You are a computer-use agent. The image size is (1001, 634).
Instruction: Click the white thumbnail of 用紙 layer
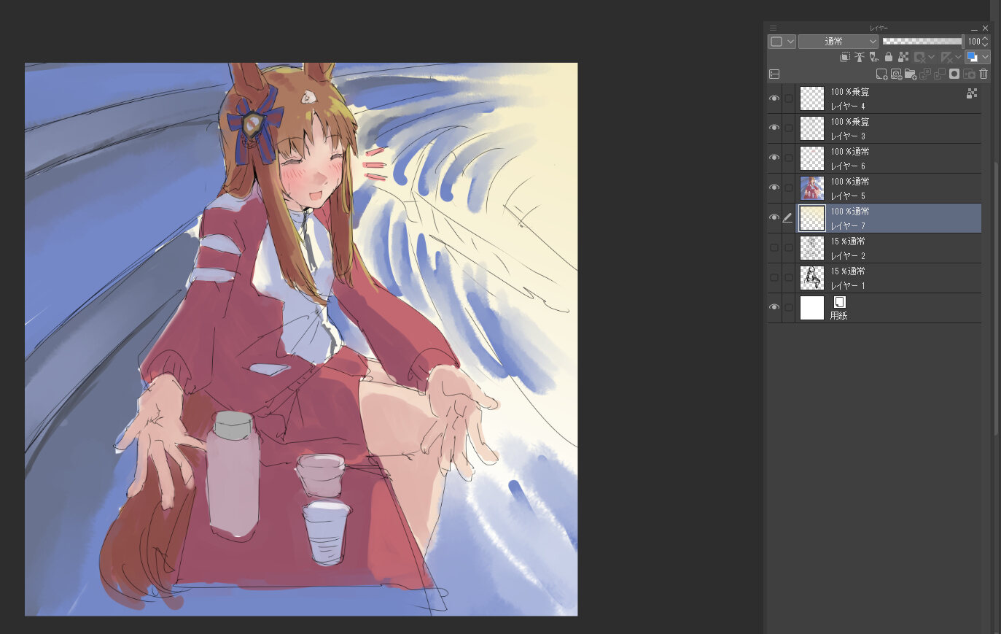click(x=812, y=308)
